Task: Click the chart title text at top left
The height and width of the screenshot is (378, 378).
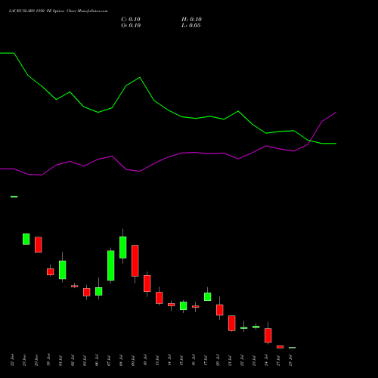Action: (58, 11)
